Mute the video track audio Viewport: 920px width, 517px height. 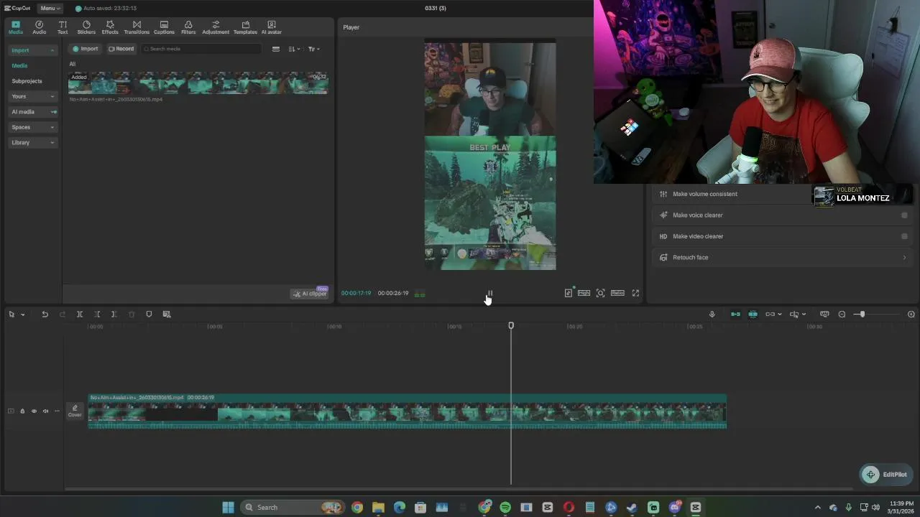[x=45, y=411]
